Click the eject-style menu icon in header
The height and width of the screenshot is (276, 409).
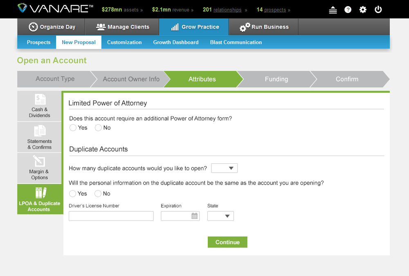click(333, 9)
